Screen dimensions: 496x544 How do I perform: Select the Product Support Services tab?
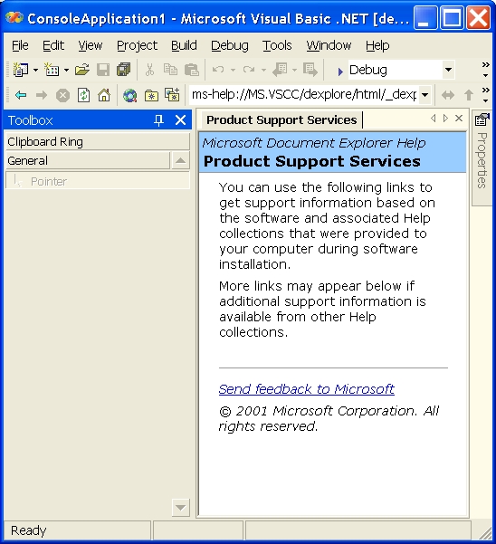281,120
